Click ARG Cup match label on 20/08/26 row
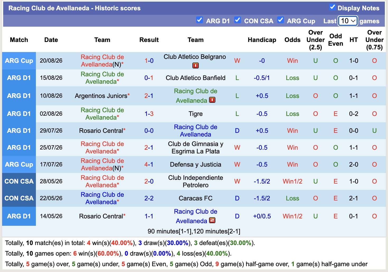Screen dimensions: 388x272 tap(19, 61)
